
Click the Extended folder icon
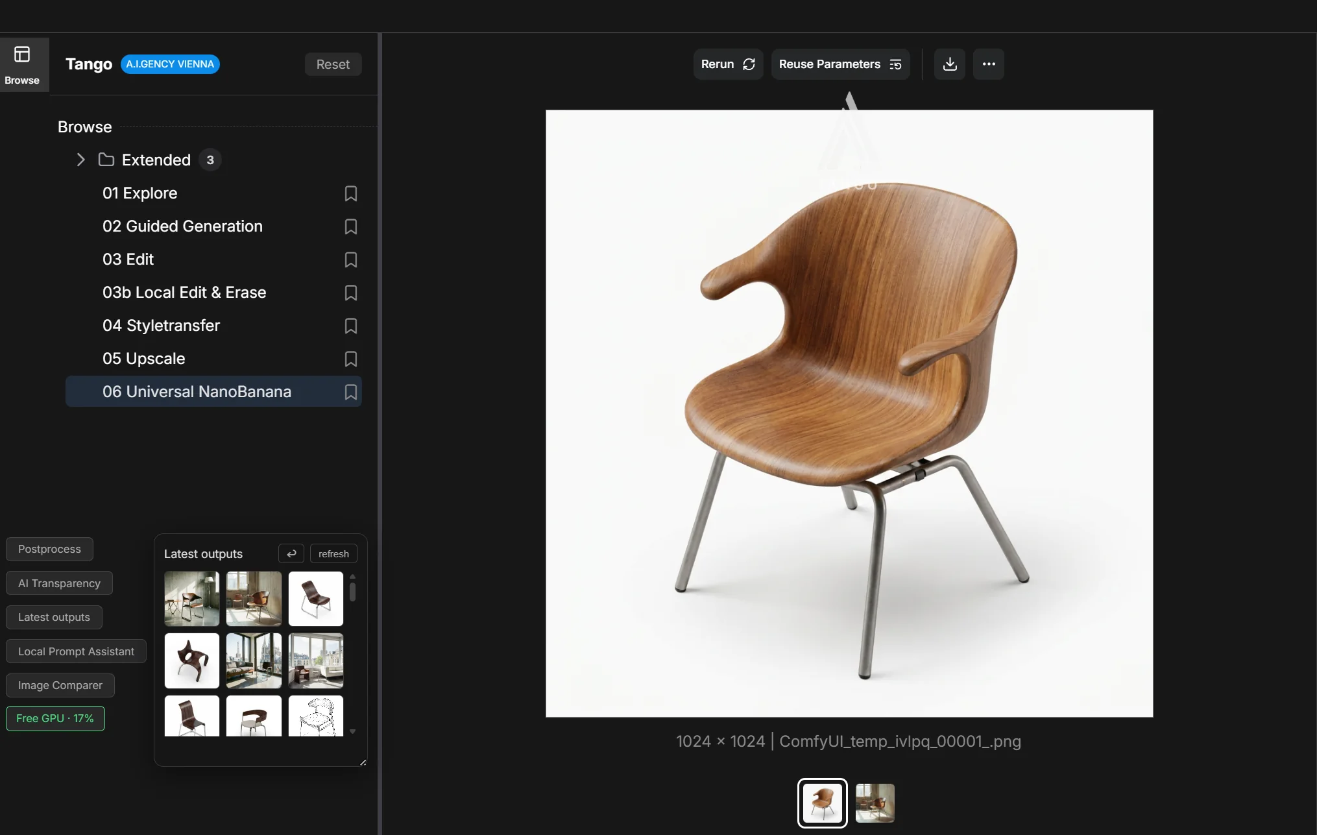(106, 160)
